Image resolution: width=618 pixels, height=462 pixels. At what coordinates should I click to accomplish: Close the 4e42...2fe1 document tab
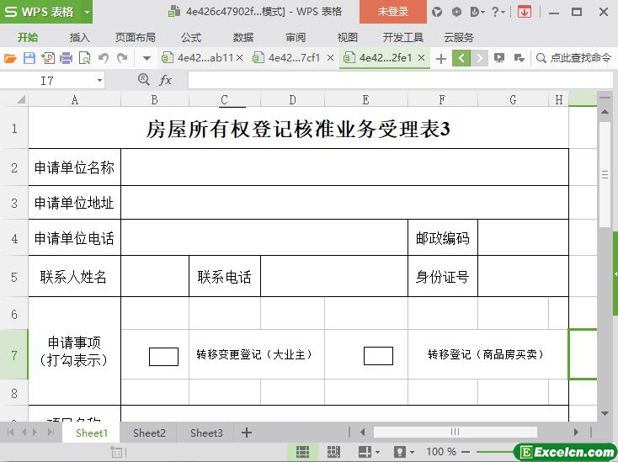tap(421, 58)
